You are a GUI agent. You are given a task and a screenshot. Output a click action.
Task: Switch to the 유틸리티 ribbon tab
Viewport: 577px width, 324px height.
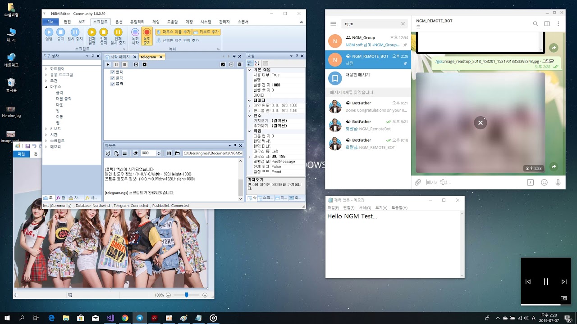(137, 22)
